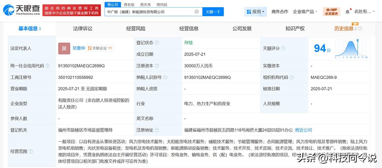382x168 pixels.
Task: Select the 查公司 search tab
Action: 113,4
